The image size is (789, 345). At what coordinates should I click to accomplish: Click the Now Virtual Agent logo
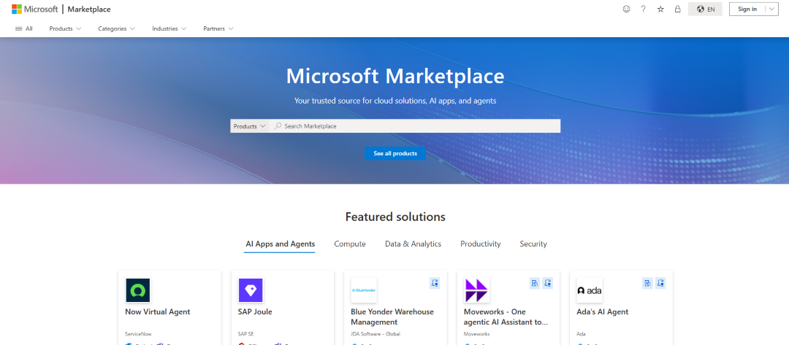(x=137, y=290)
